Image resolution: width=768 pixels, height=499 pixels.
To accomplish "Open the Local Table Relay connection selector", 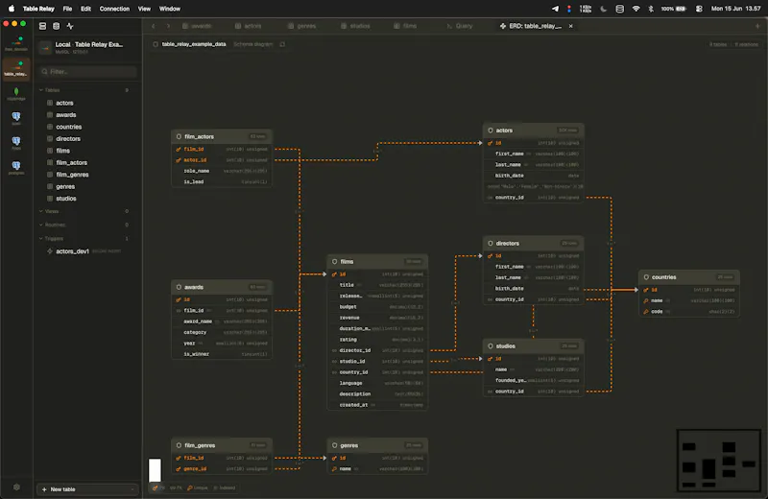I will 88,47.
